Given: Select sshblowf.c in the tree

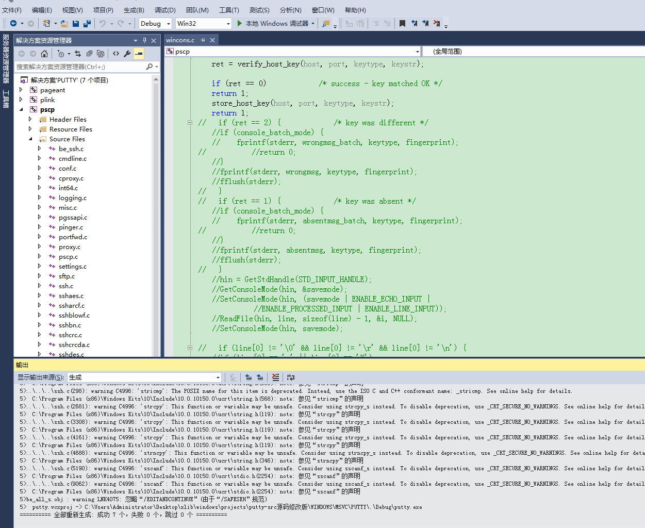Looking at the screenshot, I should pyautogui.click(x=74, y=315).
